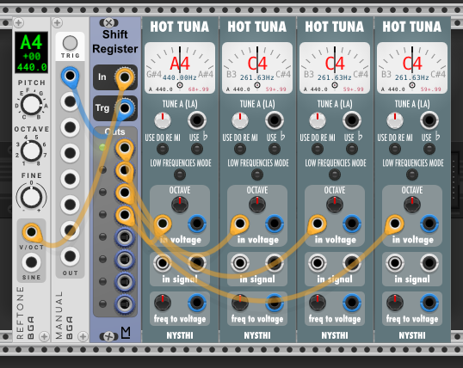Click the M logo on Shift Register

126,333
